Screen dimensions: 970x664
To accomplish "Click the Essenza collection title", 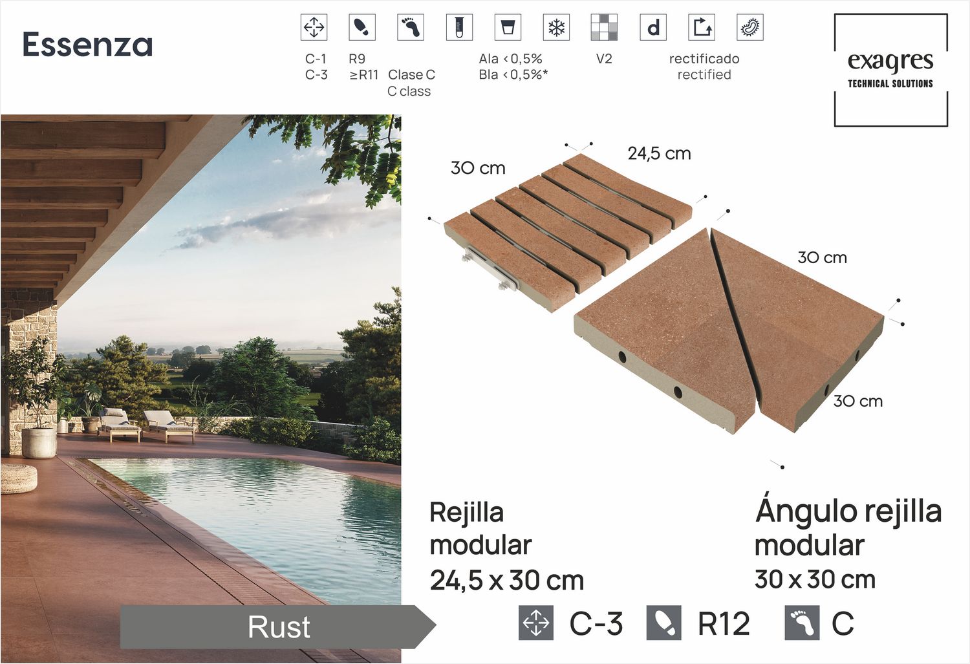I will 88,45.
